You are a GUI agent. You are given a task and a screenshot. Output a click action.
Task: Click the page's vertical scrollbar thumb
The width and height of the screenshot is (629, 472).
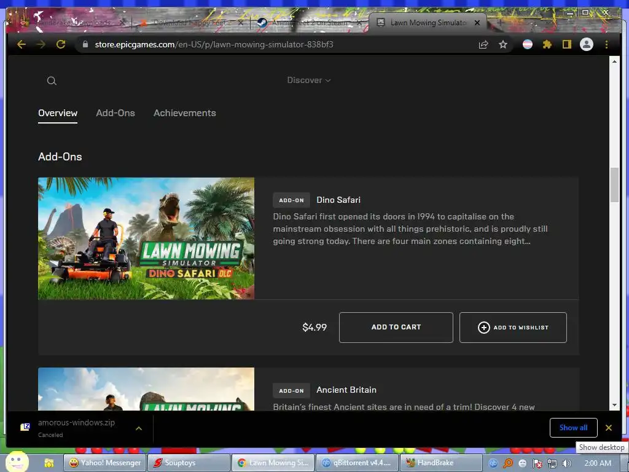(x=614, y=185)
